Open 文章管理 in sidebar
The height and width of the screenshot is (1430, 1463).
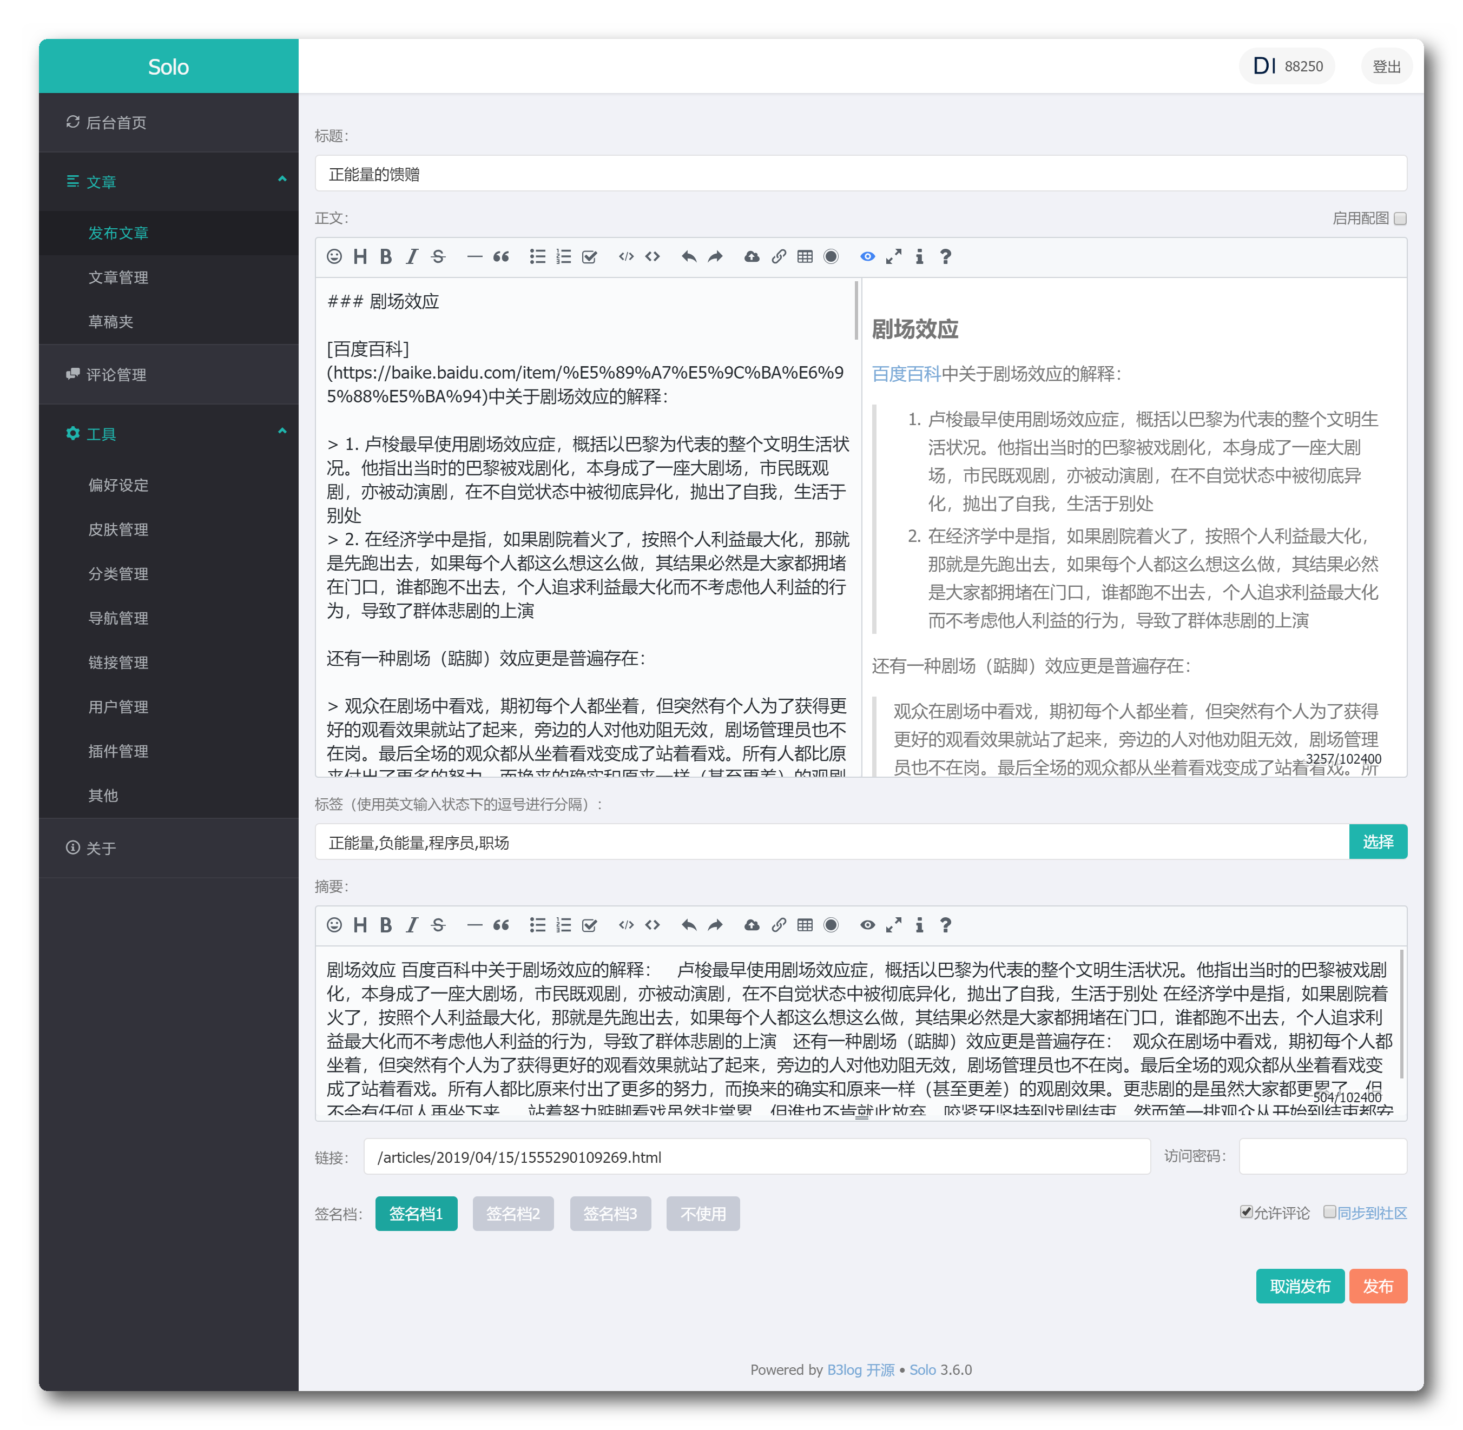(168, 277)
